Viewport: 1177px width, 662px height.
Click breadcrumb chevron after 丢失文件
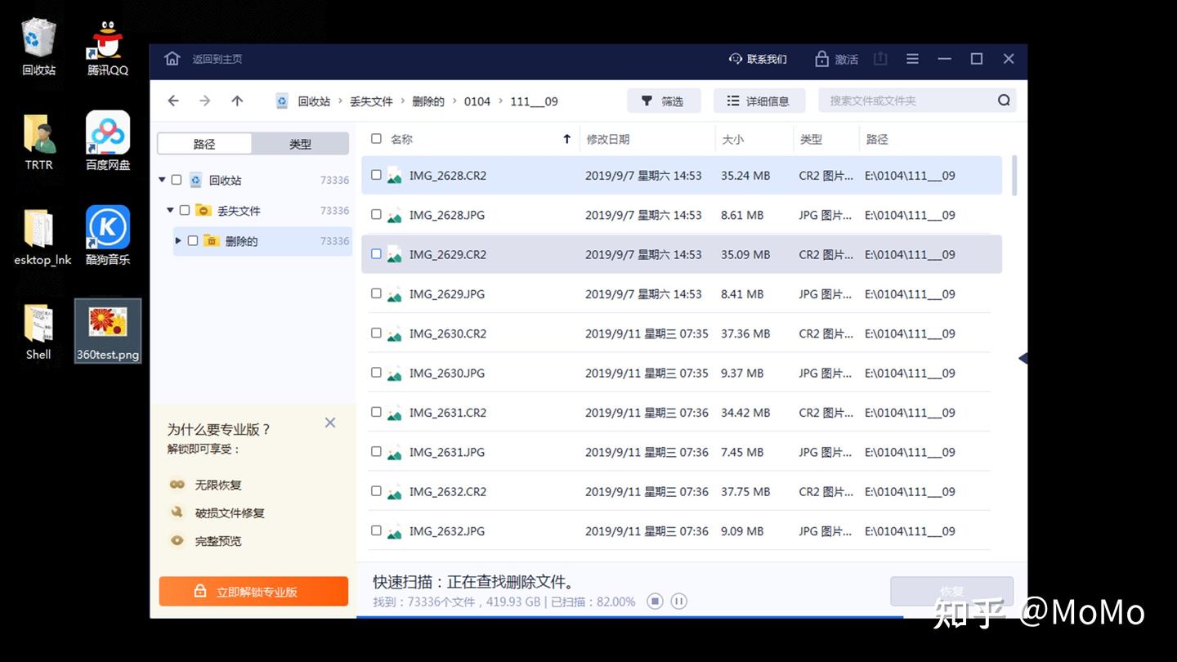tap(403, 101)
